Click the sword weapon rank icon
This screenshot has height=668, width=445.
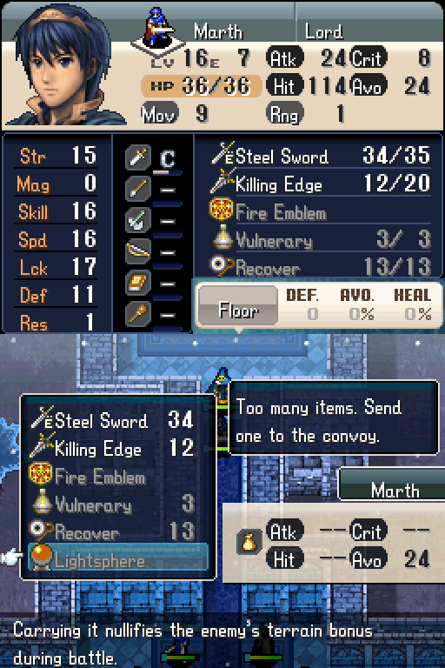pyautogui.click(x=138, y=157)
